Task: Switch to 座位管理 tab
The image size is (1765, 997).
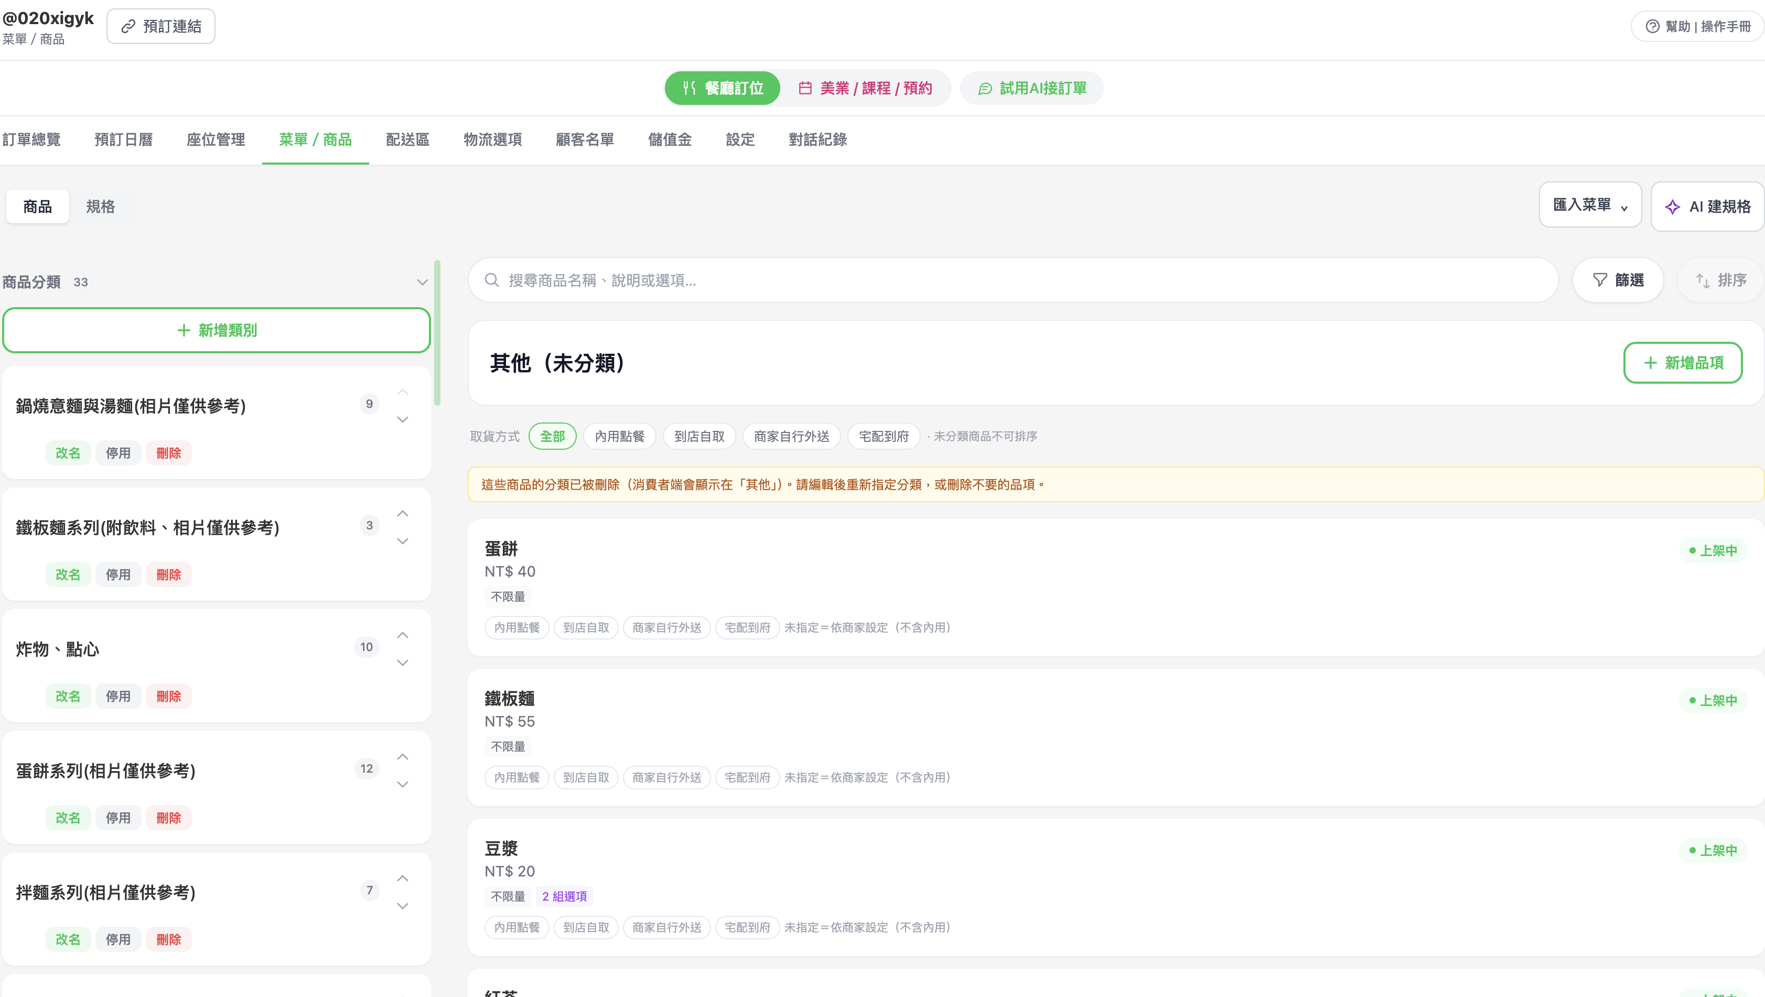Action: (215, 139)
